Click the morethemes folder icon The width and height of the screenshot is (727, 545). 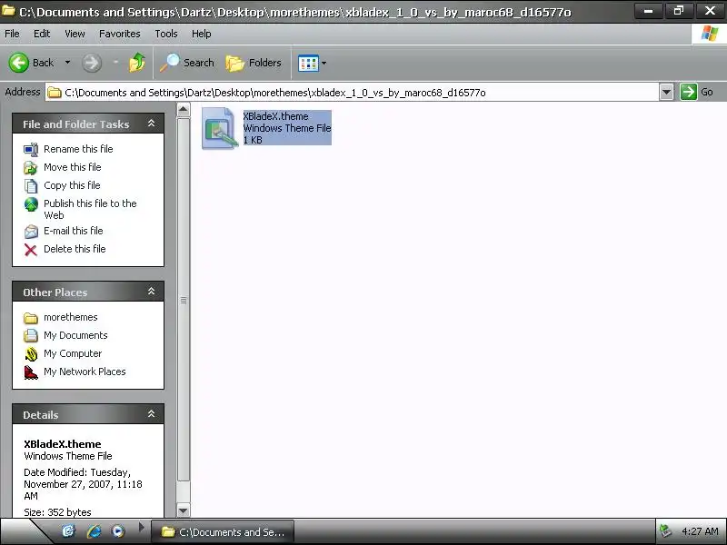[x=31, y=318]
